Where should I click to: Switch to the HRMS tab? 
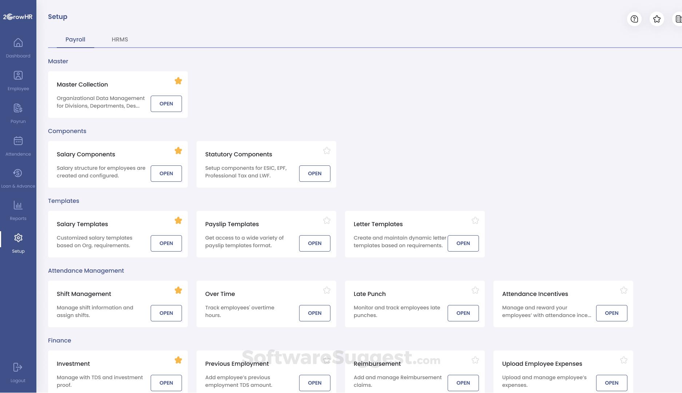tap(120, 39)
